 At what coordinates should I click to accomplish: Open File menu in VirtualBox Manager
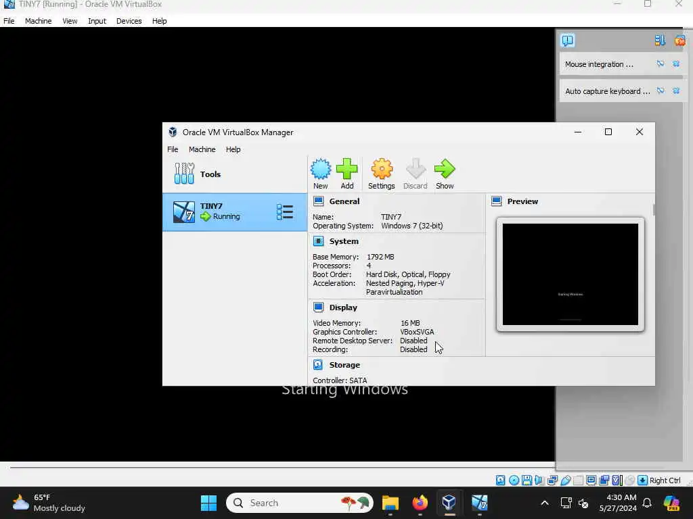173,149
